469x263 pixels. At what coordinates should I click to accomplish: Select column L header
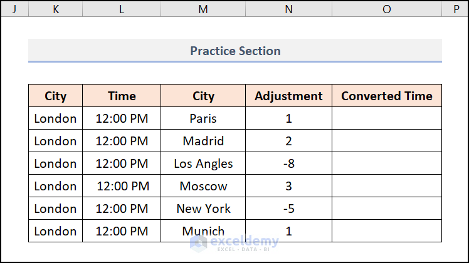[122, 9]
